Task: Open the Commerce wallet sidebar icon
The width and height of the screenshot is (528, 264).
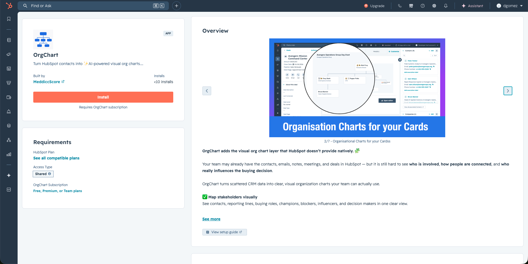Action: (x=9, y=97)
